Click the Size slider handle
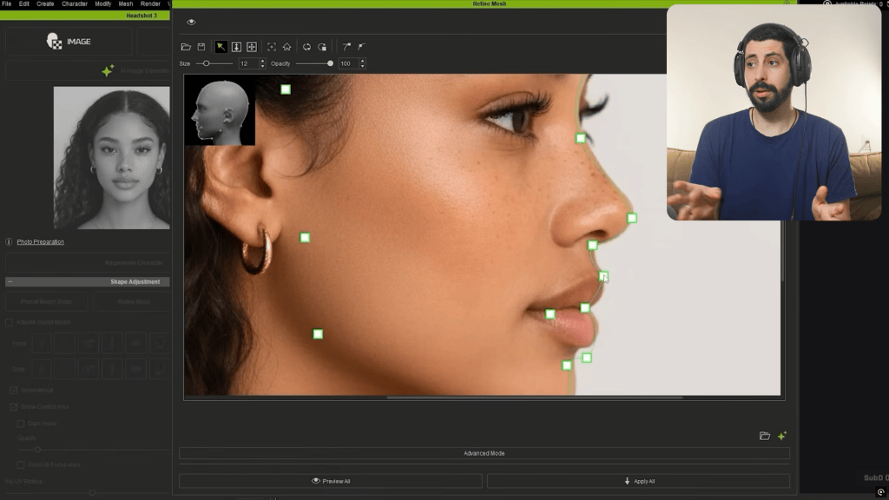 pyautogui.click(x=207, y=63)
